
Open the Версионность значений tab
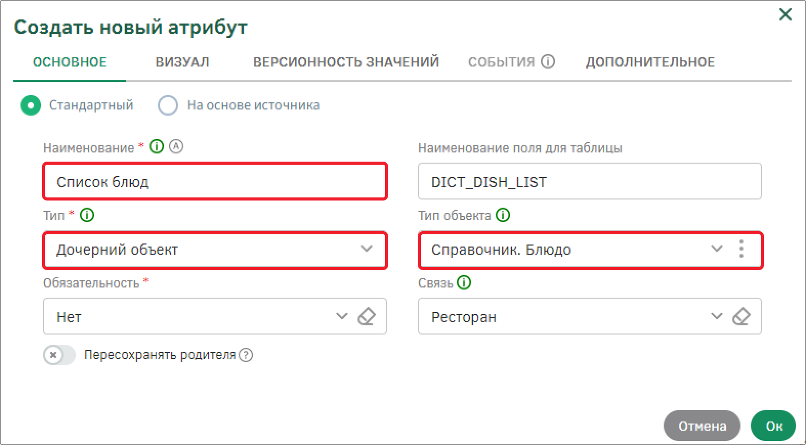point(346,62)
